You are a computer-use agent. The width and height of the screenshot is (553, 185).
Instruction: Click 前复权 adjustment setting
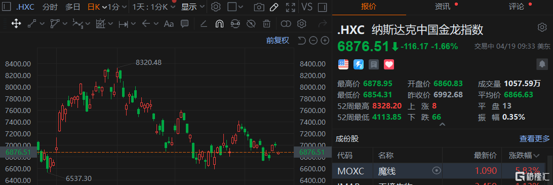coord(278,41)
